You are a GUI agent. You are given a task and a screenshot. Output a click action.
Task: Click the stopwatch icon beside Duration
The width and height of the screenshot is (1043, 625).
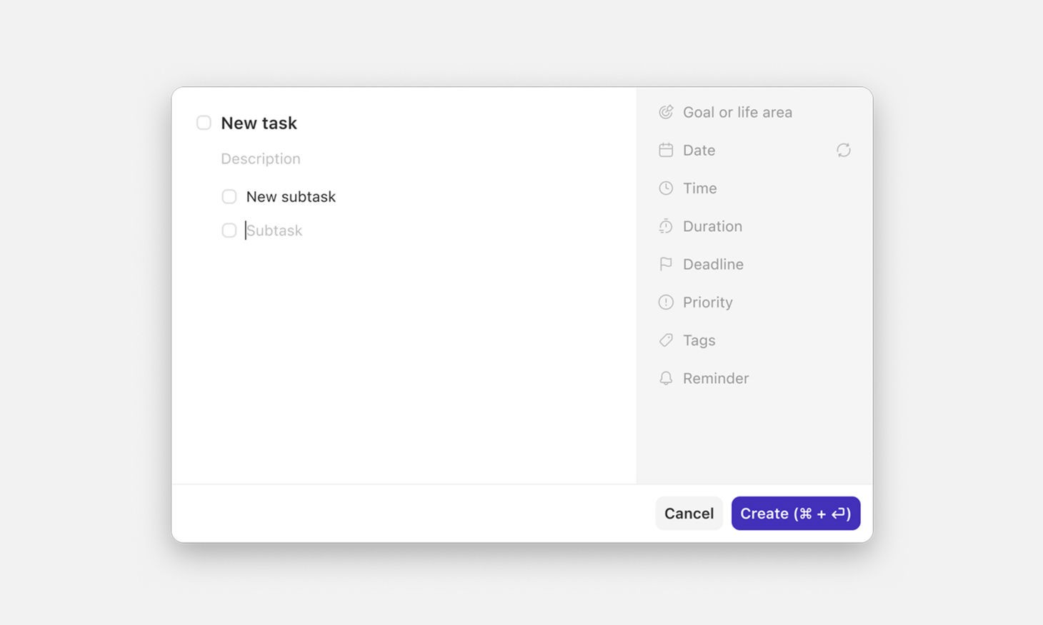666,226
